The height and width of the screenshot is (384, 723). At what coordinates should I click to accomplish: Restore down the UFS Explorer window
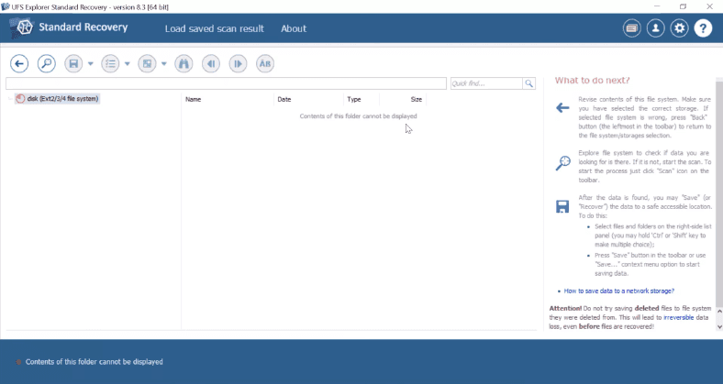pos(683,6)
